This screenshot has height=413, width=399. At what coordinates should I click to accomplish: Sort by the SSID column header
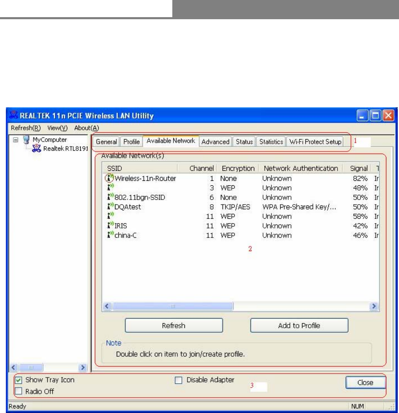pyautogui.click(x=140, y=168)
